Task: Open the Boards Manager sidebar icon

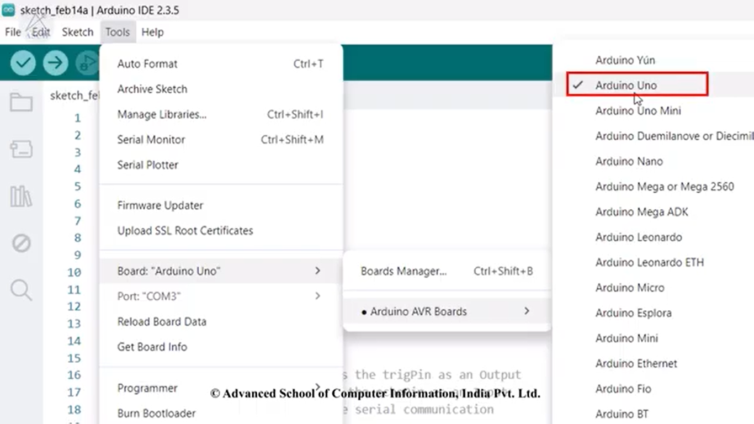Action: point(21,149)
